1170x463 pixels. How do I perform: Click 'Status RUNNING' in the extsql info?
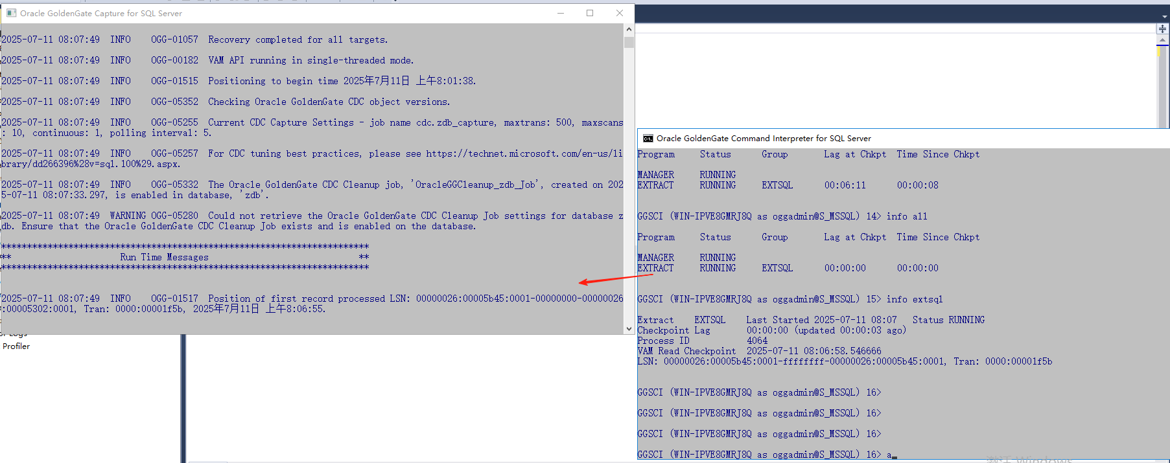[948, 320]
